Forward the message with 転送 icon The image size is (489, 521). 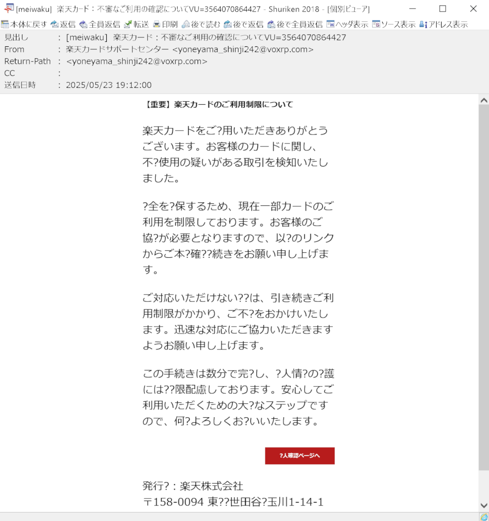(x=128, y=24)
